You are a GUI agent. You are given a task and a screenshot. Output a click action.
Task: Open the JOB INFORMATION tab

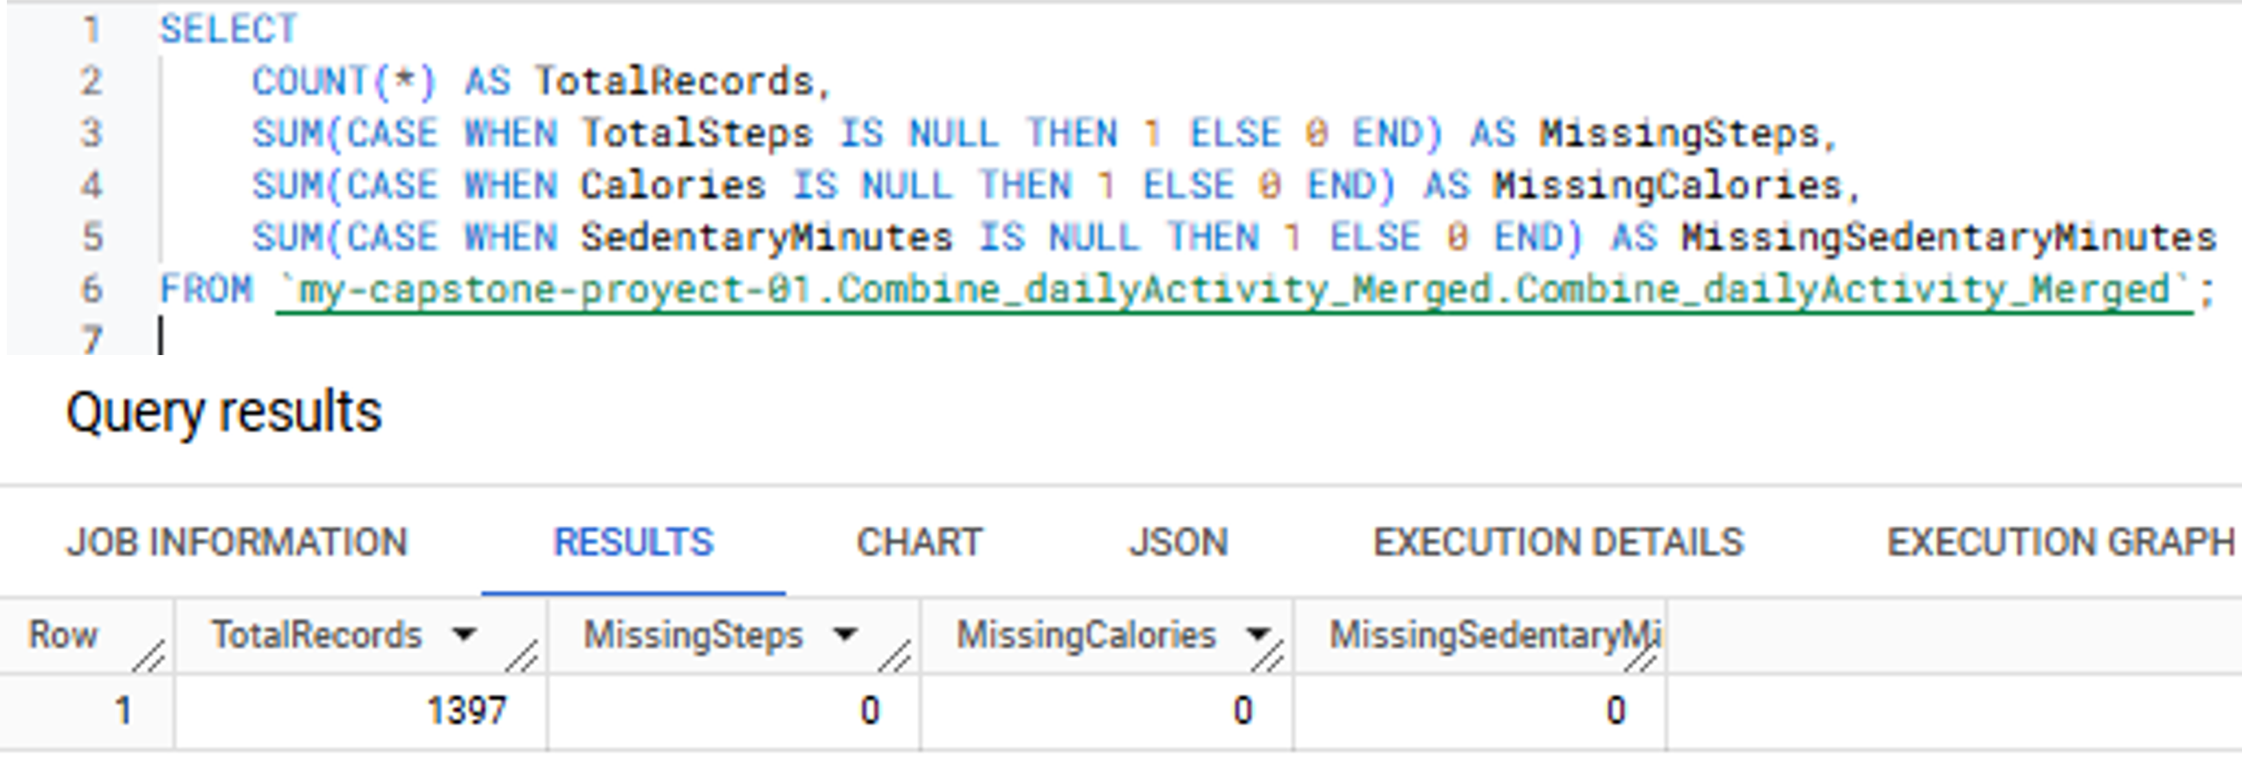pos(236,543)
